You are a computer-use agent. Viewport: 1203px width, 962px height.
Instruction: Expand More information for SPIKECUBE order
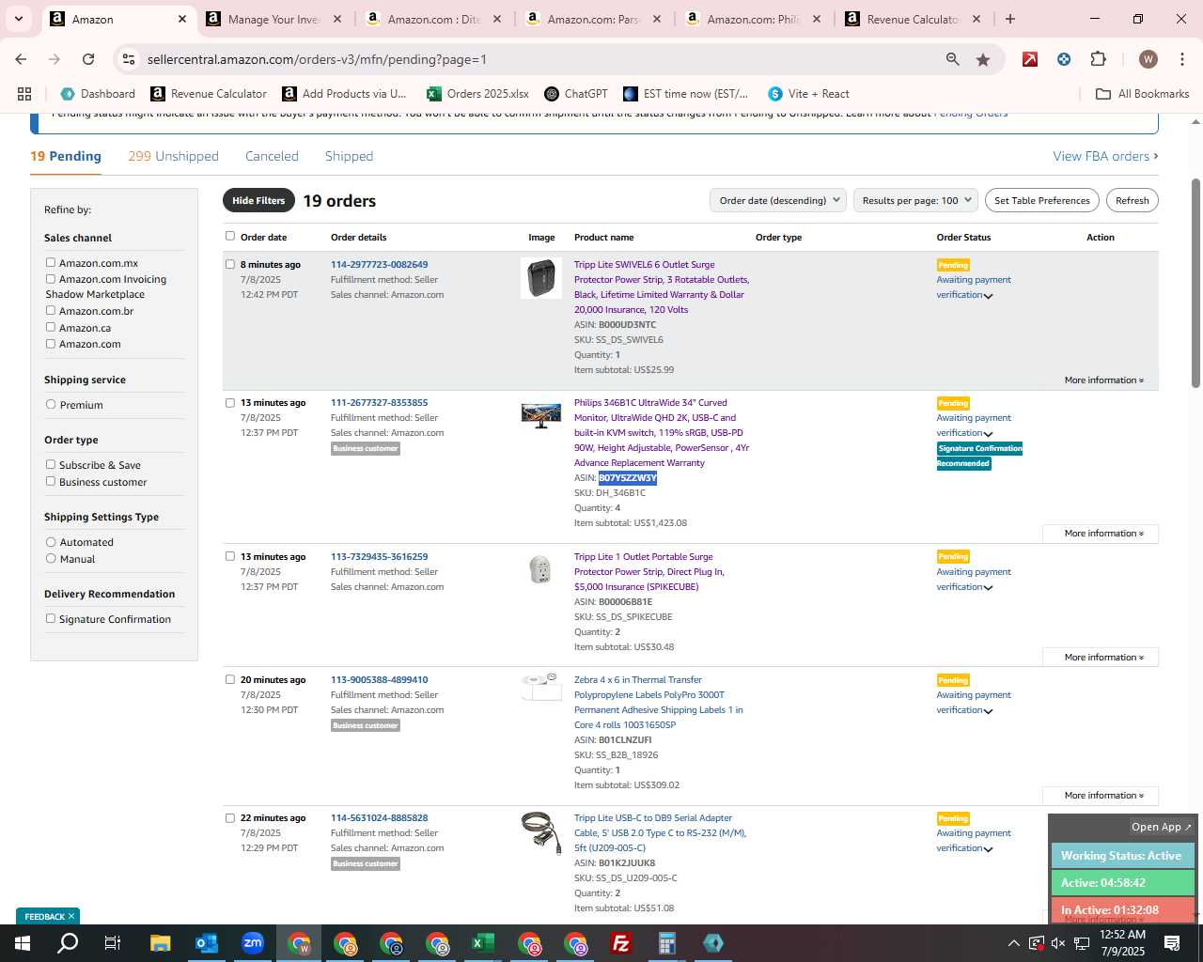tap(1101, 658)
